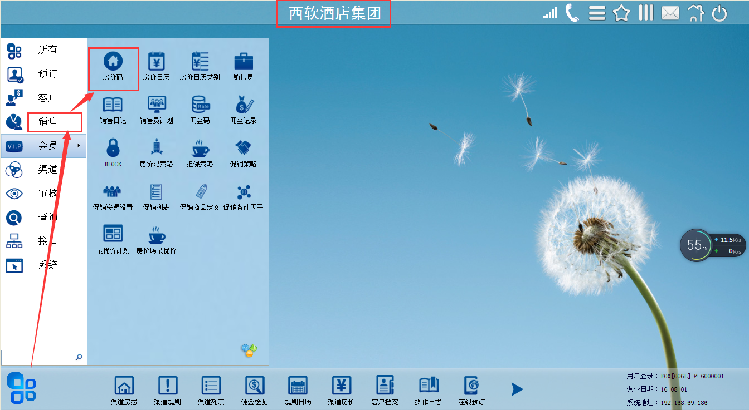Open 促销商品定义 tag icon

200,196
